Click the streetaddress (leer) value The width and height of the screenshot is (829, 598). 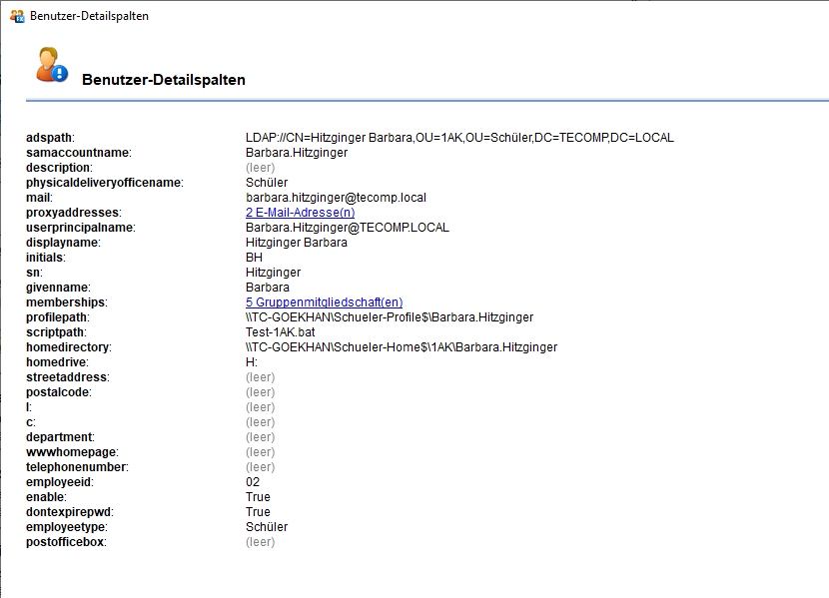260,377
